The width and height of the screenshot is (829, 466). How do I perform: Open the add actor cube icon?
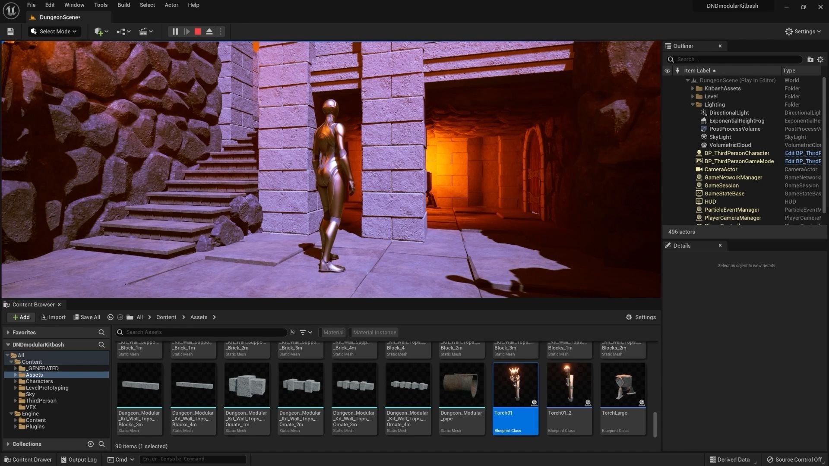point(99,31)
